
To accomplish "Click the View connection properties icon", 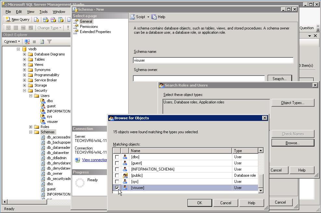I will tap(77, 160).
